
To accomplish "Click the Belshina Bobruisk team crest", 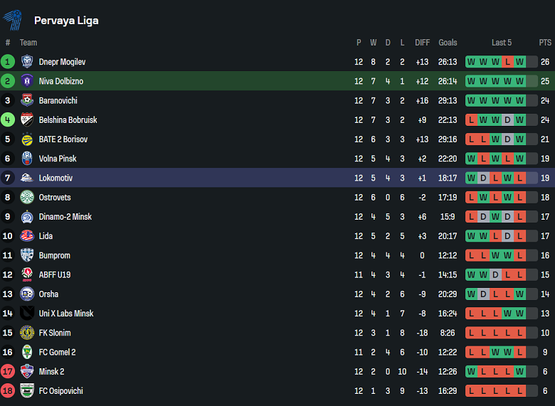I will [x=27, y=119].
